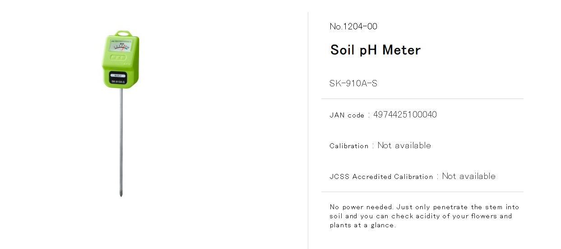Image resolution: width=561 pixels, height=249 pixels.
Task: Click the JAN code number 4974425100040
Action: pos(405,115)
